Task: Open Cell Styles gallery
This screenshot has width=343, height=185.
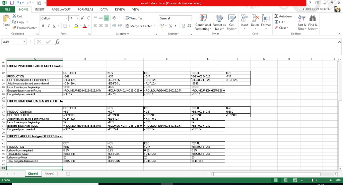Action: tap(232, 22)
